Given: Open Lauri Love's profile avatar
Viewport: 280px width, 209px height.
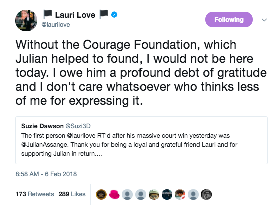Looking at the screenshot, I should click(26, 20).
